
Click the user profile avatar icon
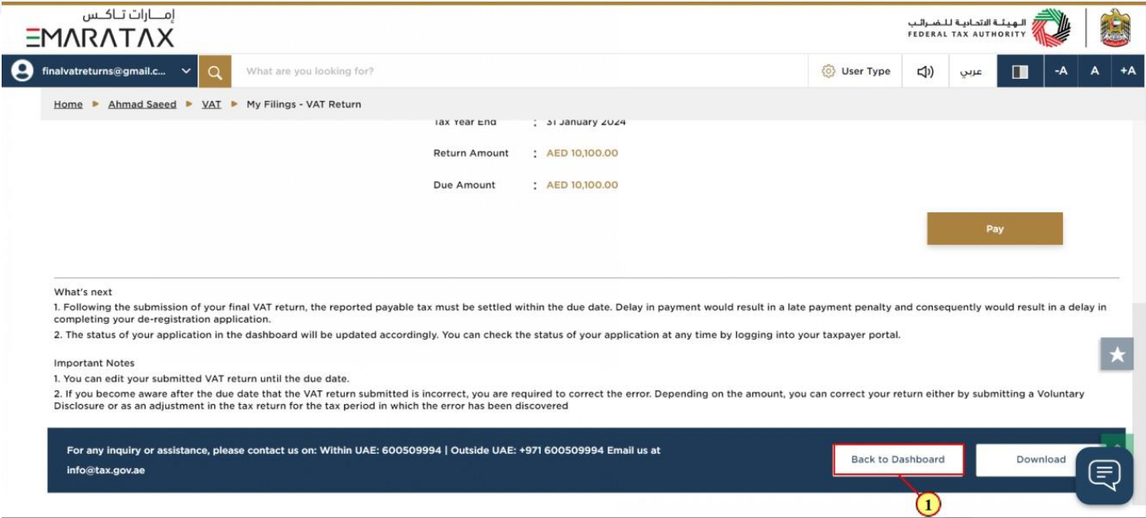(x=22, y=71)
